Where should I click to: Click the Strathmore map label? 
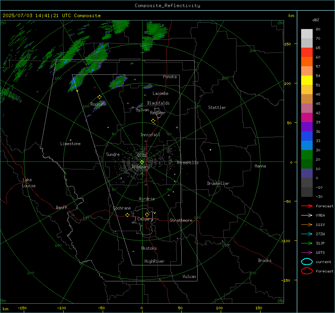[x=181, y=220]
